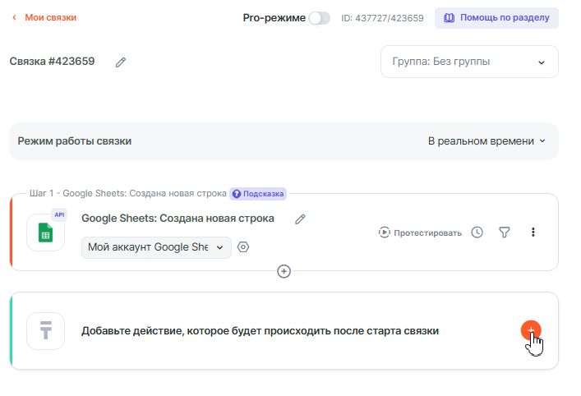Go back to Мои связки
Viewport: 581px width, 396px height.
click(44, 17)
